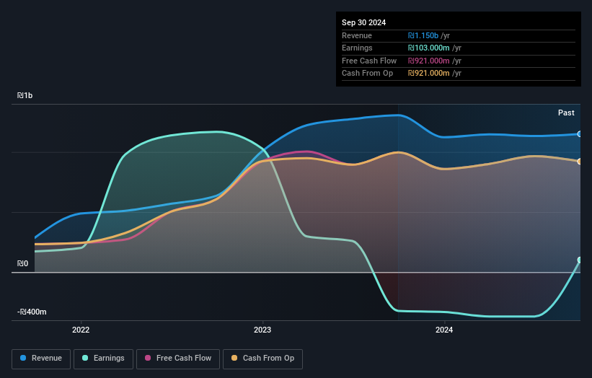
Task: Click the Revenue row label in tooltip
Action: [357, 35]
